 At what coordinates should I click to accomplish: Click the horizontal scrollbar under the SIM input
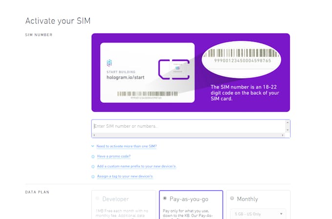point(188,135)
